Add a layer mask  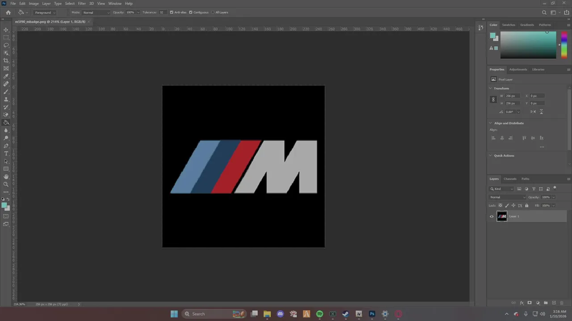(x=530, y=303)
